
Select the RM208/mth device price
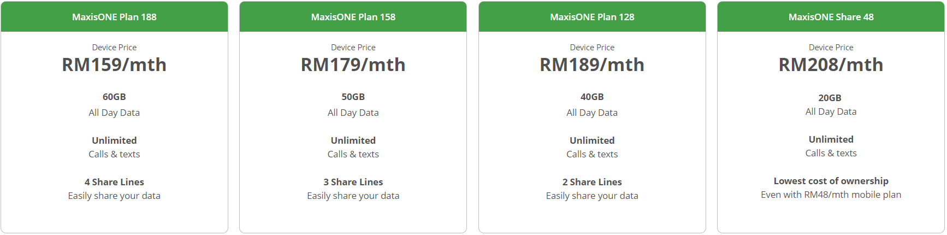pyautogui.click(x=831, y=65)
